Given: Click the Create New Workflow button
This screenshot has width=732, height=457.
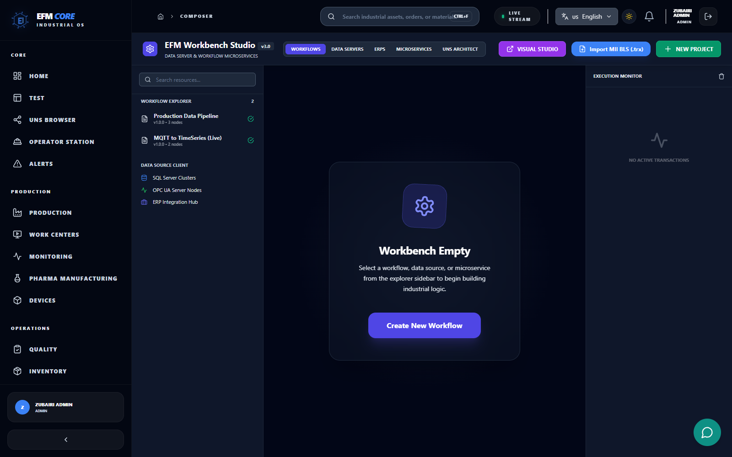Looking at the screenshot, I should (424, 325).
